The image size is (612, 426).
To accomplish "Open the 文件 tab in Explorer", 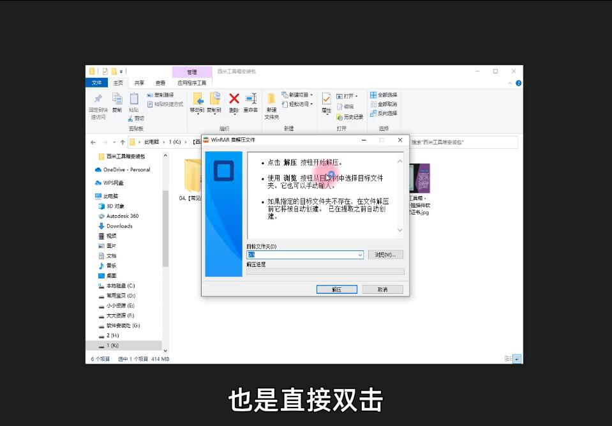I will (96, 83).
